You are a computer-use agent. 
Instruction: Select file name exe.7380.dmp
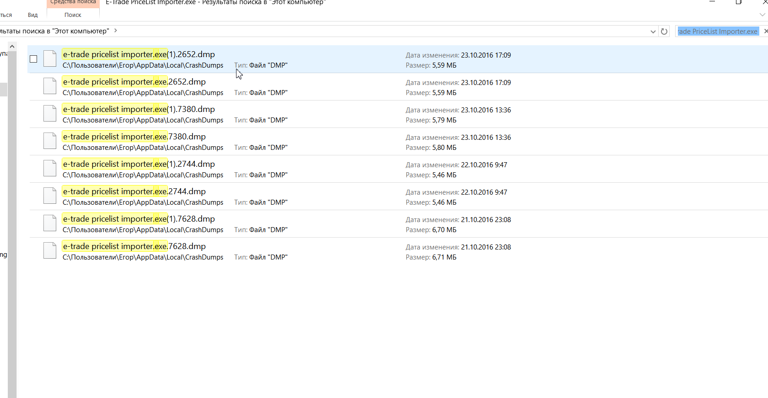pyautogui.click(x=134, y=137)
